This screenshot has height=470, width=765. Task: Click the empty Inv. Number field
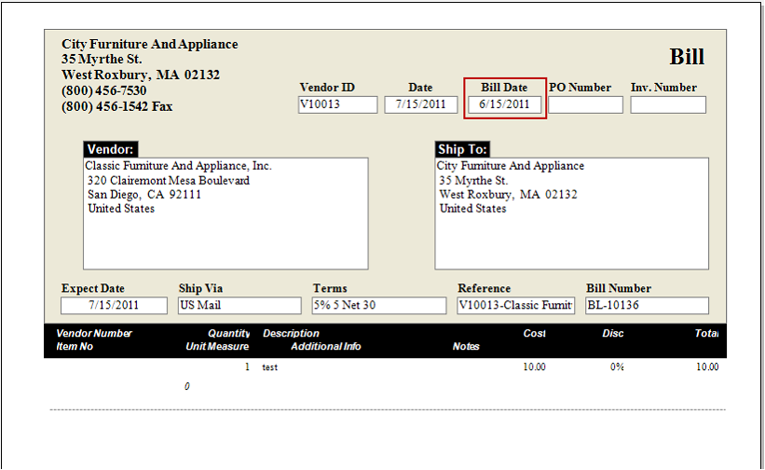(x=668, y=104)
